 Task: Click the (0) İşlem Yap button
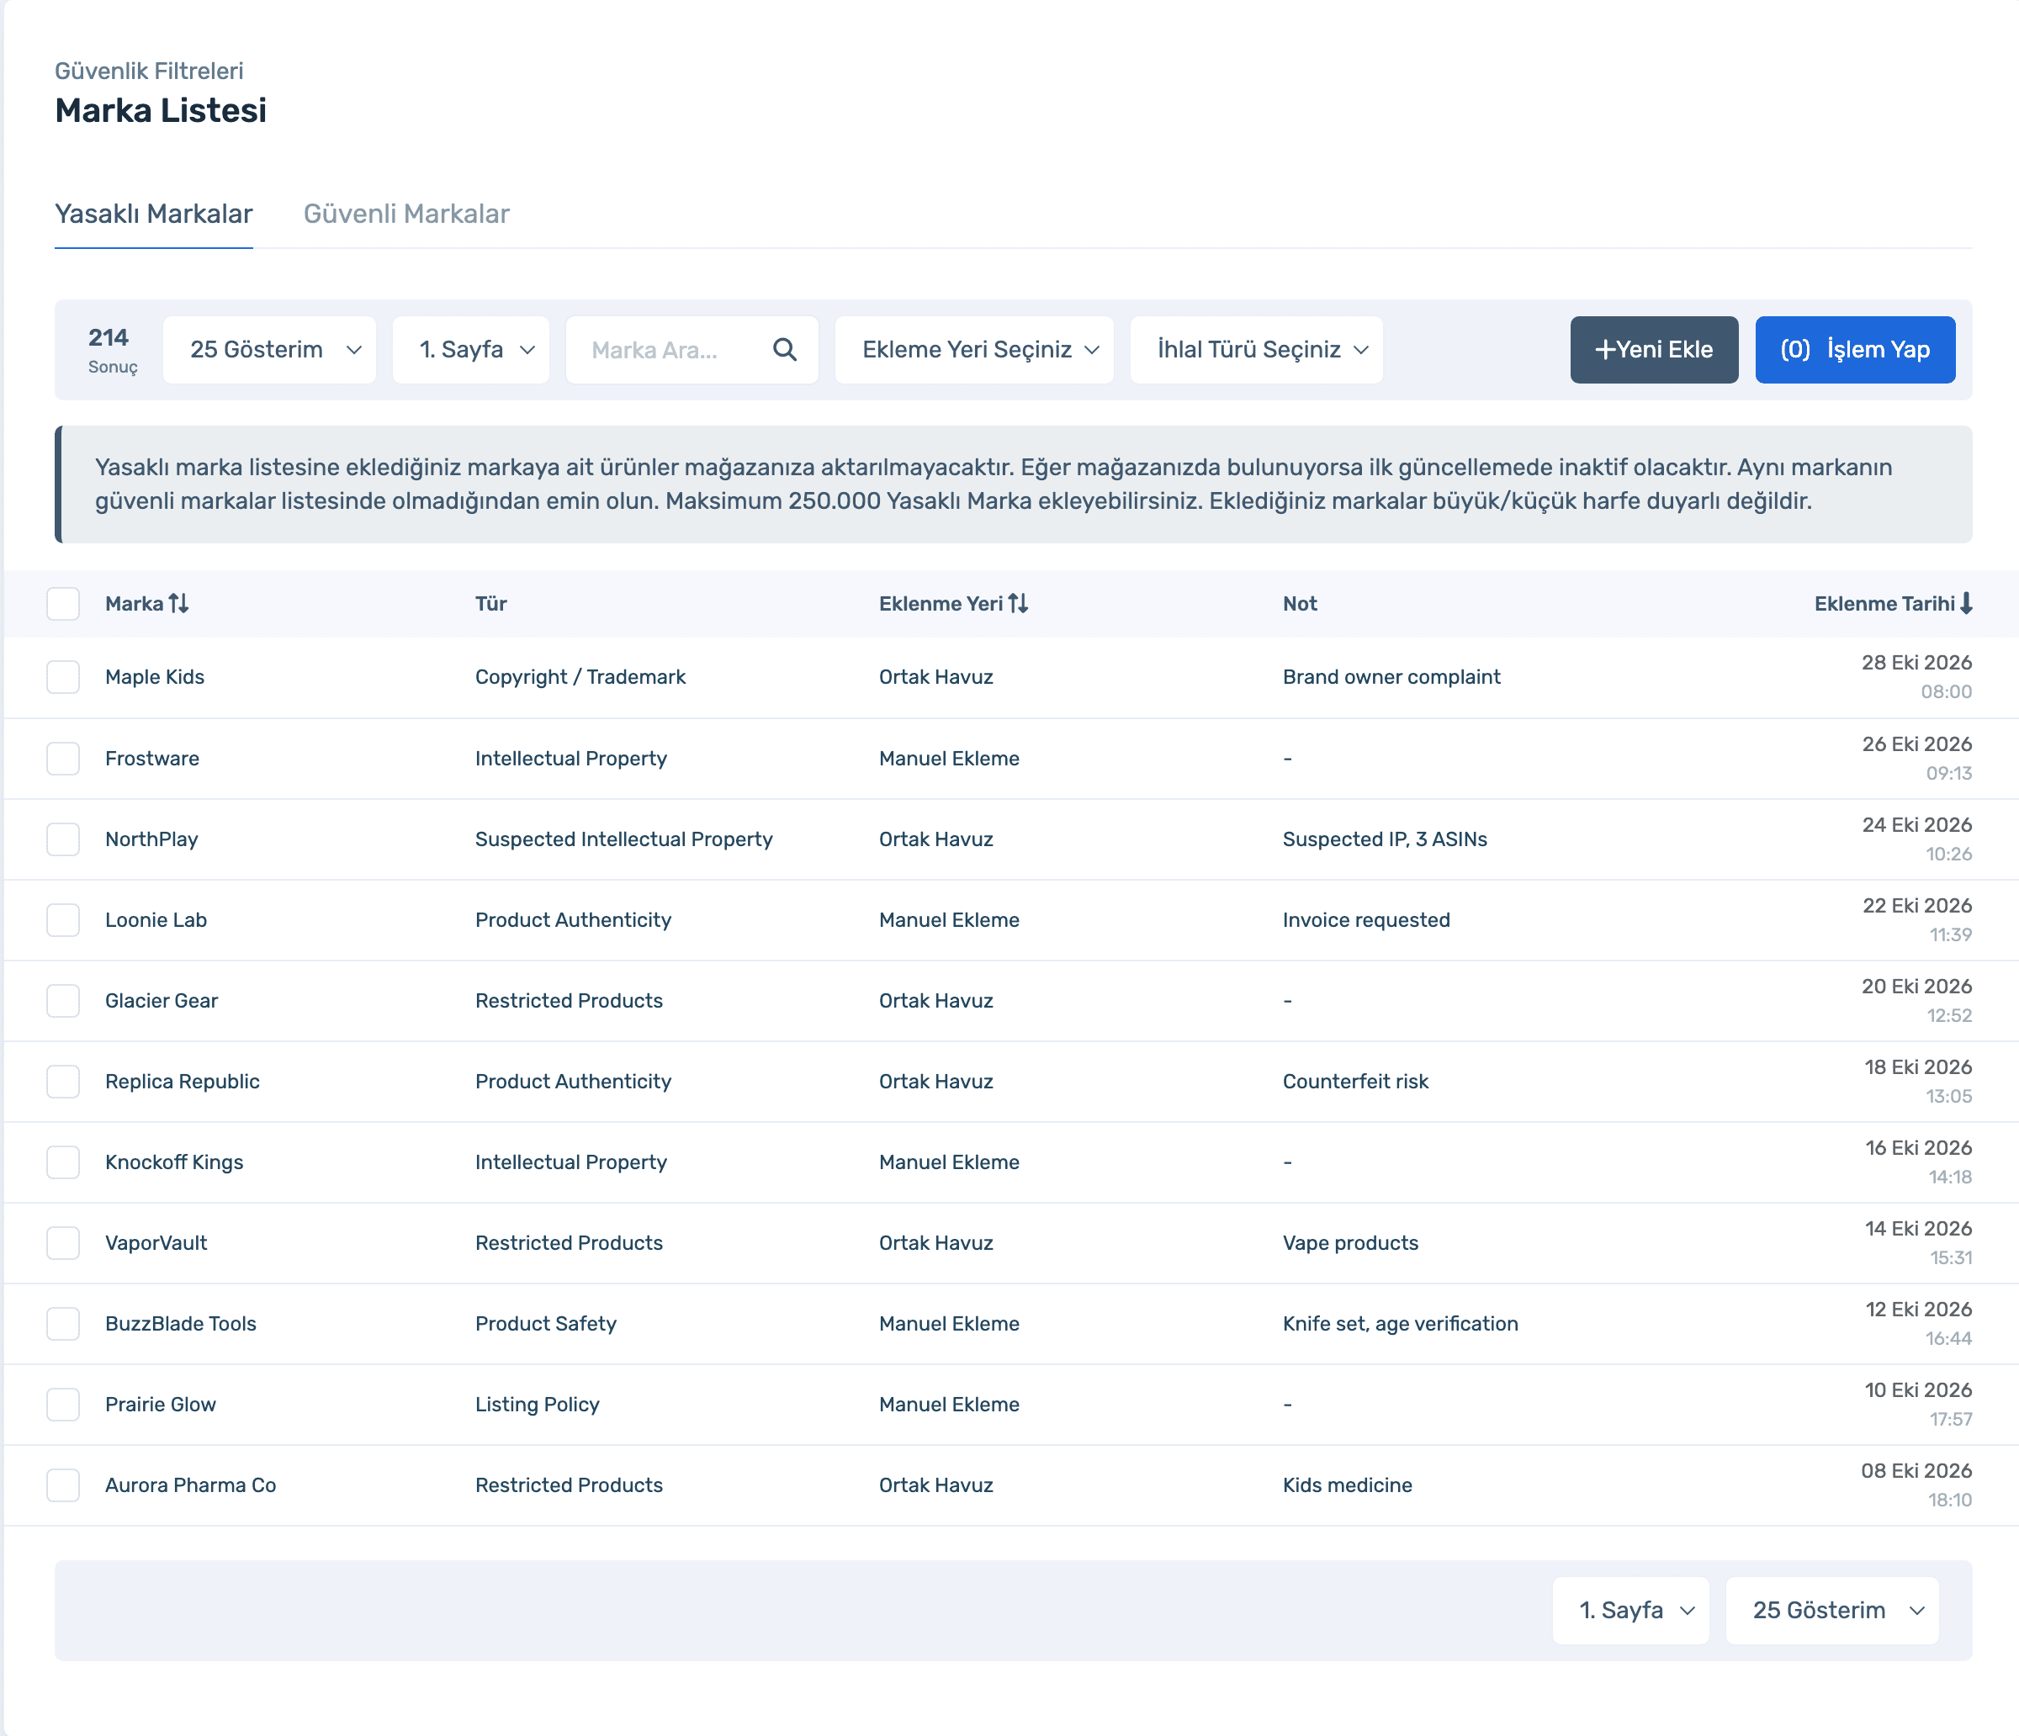pyautogui.click(x=1855, y=350)
